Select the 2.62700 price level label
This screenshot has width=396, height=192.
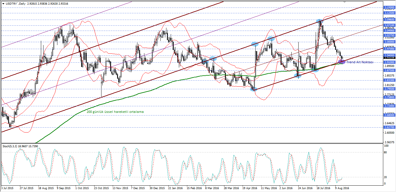389,127
